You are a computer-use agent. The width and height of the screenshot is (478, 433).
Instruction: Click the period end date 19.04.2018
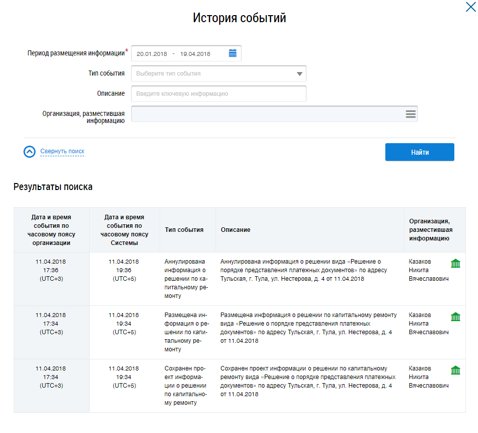[x=195, y=54]
